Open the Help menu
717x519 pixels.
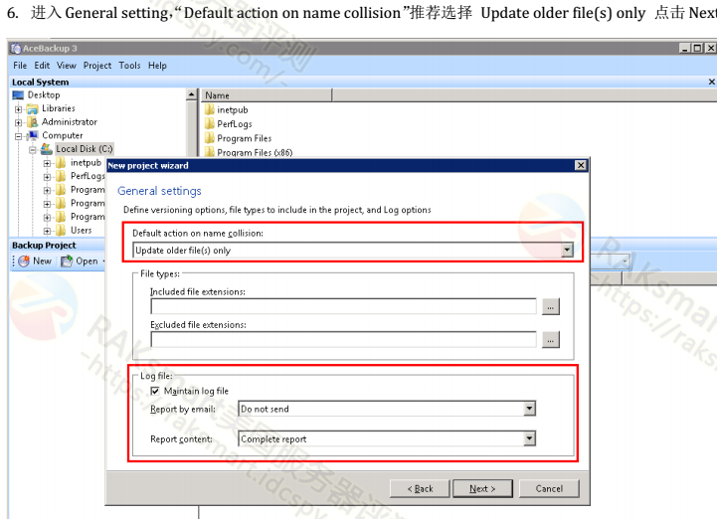click(157, 66)
